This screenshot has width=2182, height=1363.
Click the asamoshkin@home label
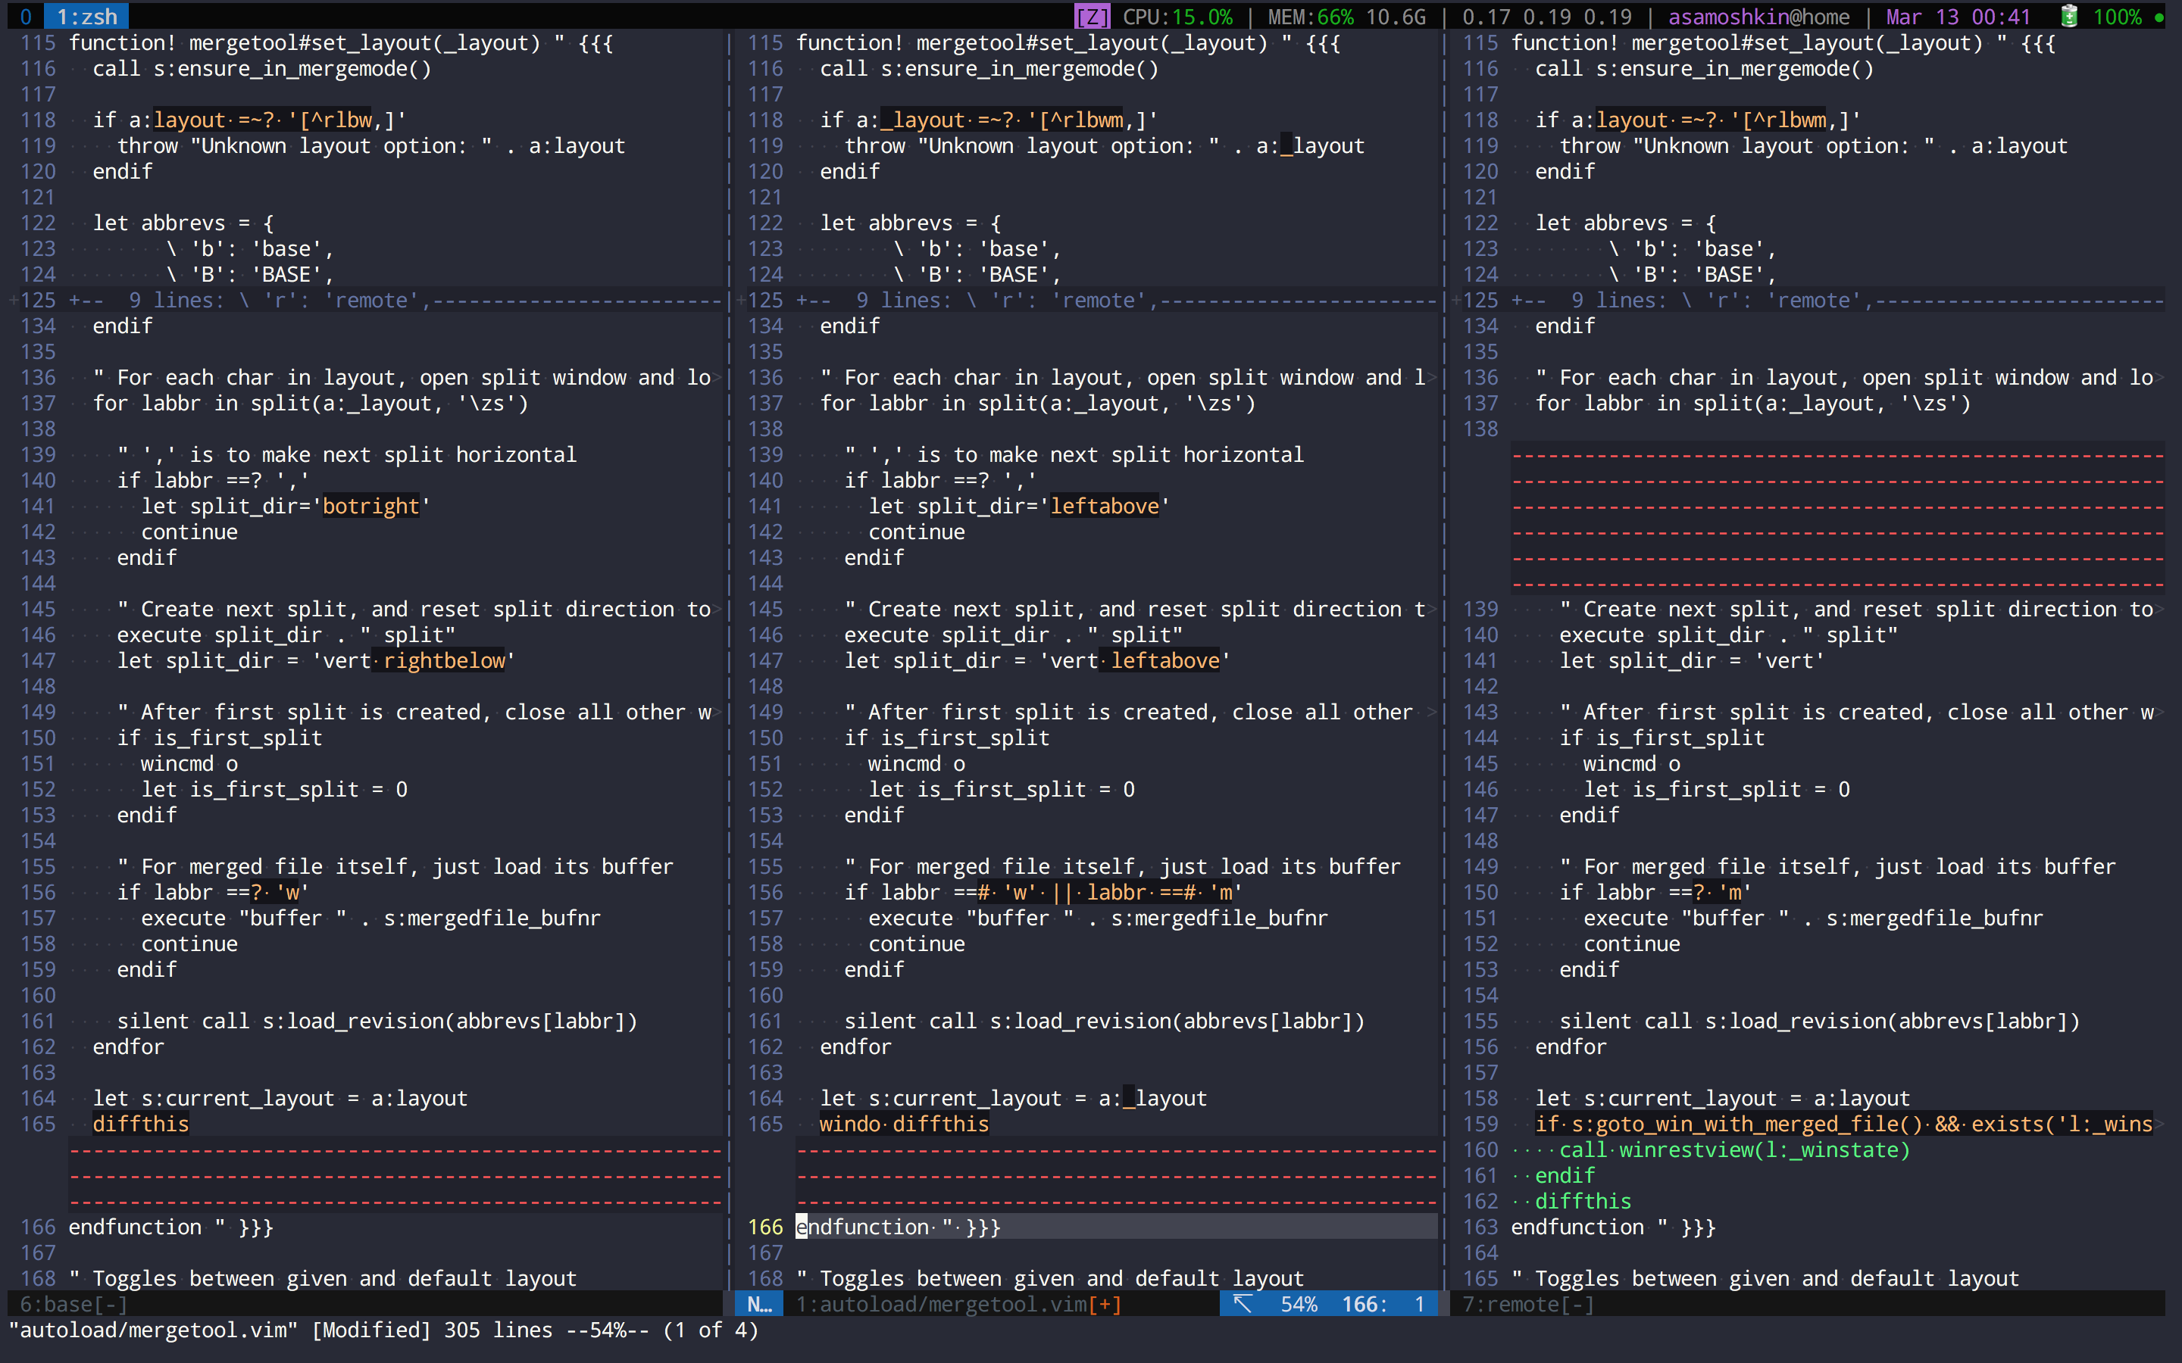(1758, 16)
